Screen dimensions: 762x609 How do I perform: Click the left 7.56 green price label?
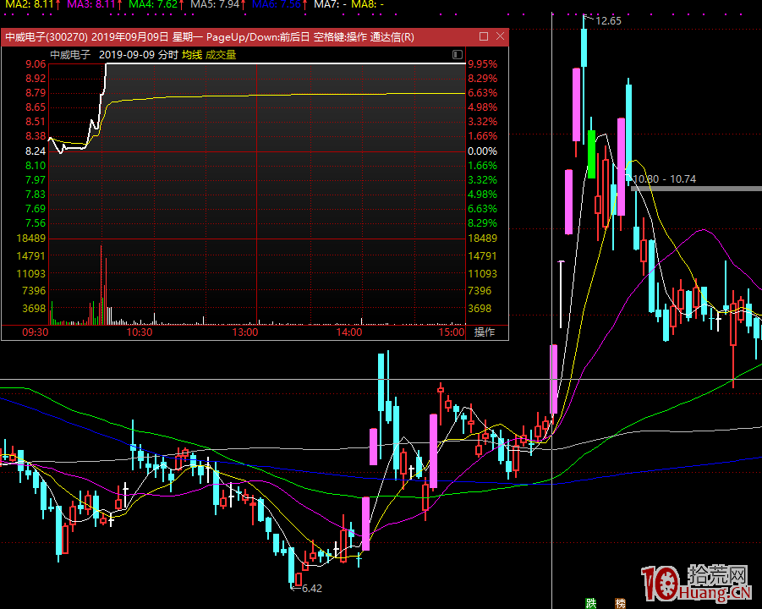point(36,223)
